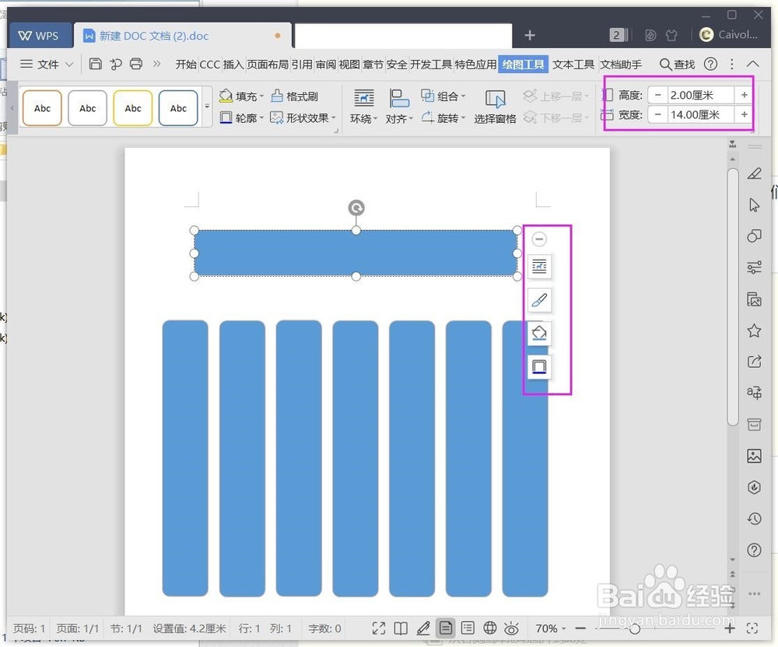Click the floating shape outline icon
This screenshot has width=778, height=647.
click(x=539, y=366)
